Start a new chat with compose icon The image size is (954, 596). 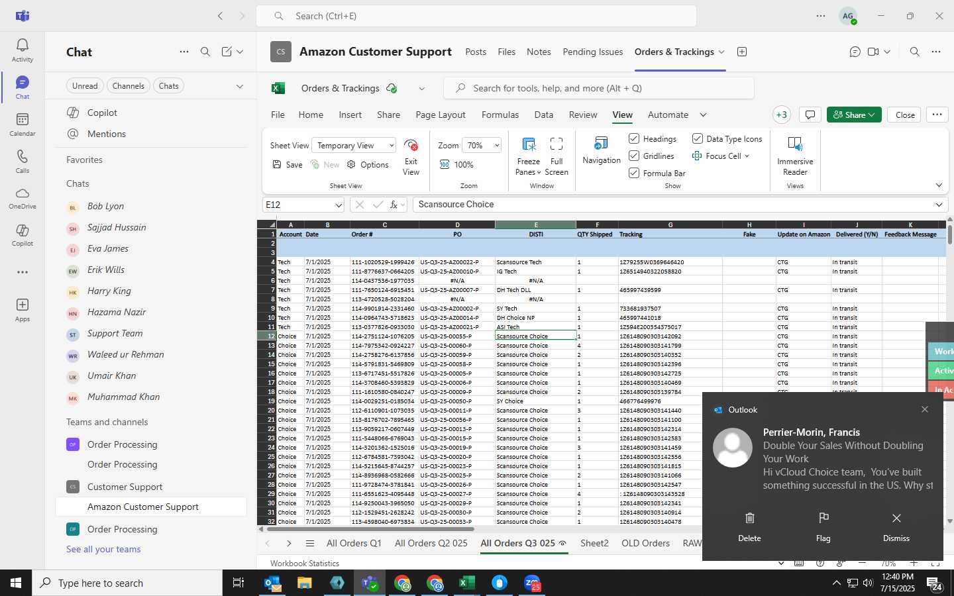coord(227,52)
